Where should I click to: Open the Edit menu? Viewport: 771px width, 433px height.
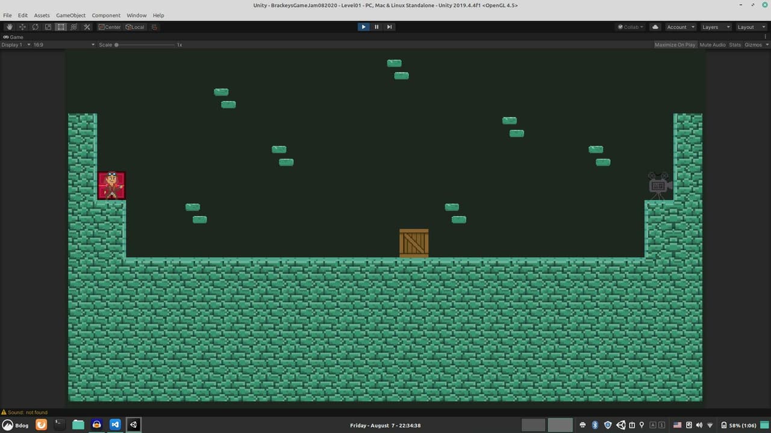pos(23,15)
